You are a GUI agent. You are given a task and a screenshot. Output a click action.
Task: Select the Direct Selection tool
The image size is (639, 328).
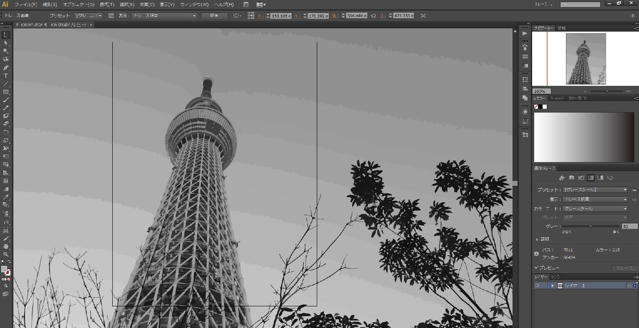[x=6, y=43]
